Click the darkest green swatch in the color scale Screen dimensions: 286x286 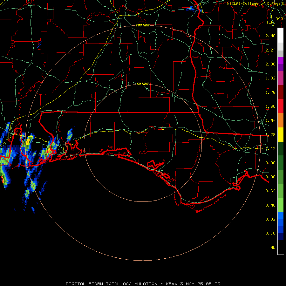point(281,149)
